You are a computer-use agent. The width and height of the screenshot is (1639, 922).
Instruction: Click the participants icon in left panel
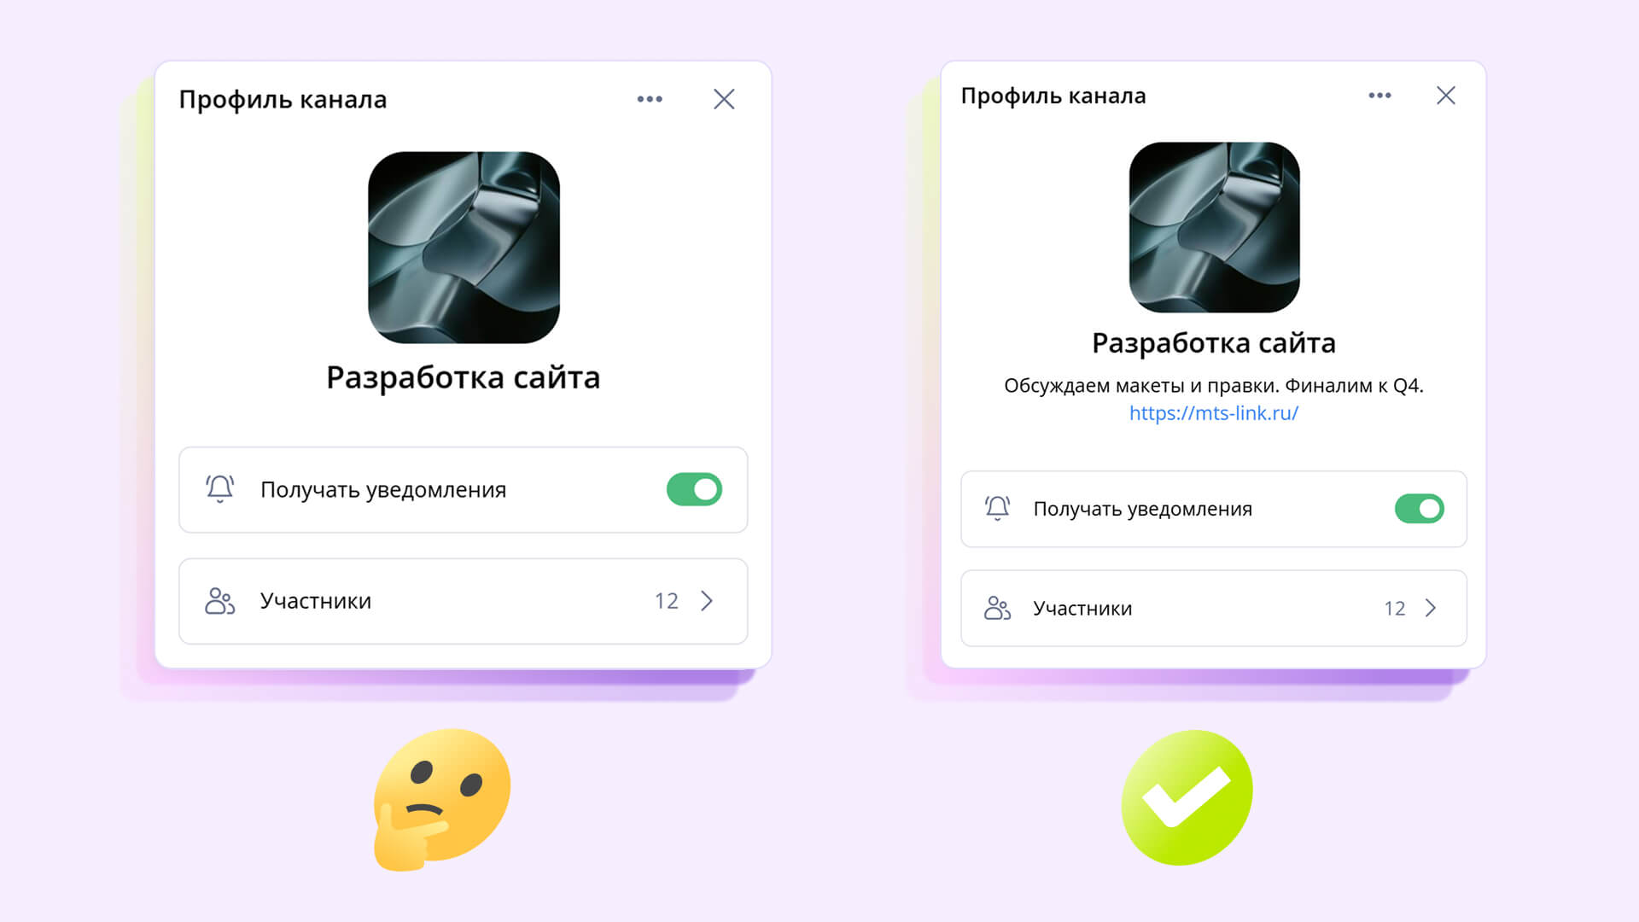tap(219, 601)
